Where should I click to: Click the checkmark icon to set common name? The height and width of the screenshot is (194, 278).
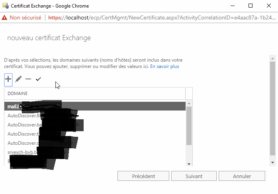38,79
